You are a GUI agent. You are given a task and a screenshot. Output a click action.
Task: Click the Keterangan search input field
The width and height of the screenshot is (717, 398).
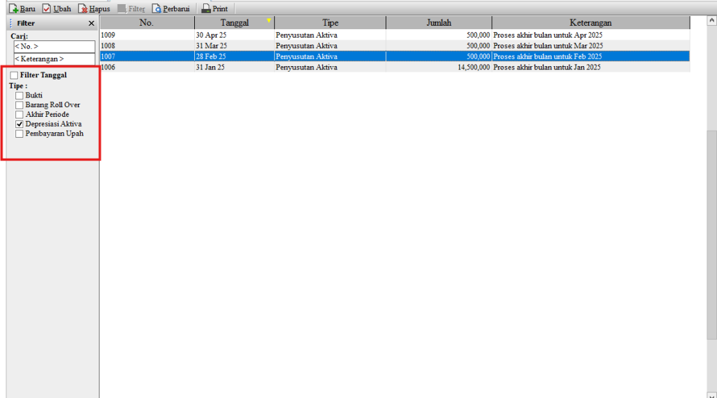54,59
